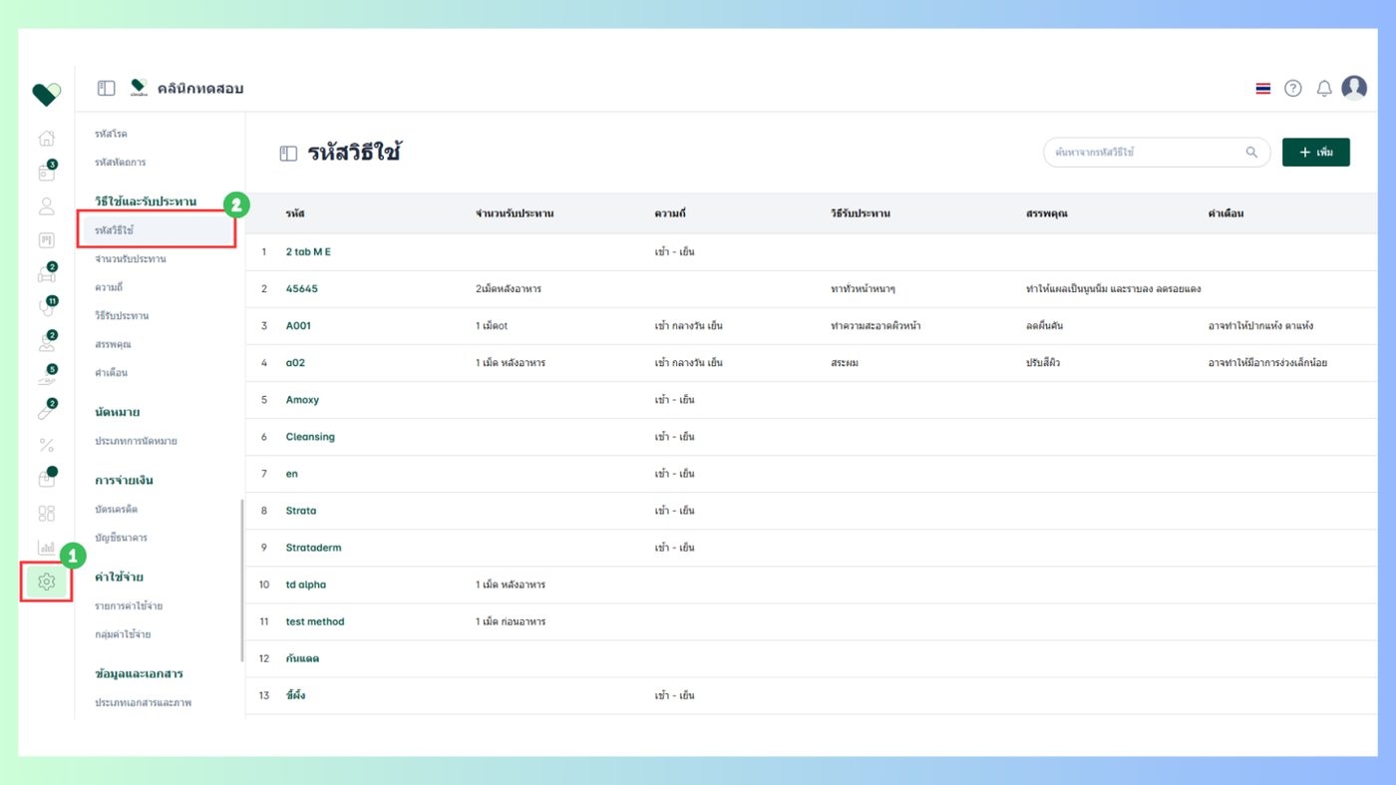The width and height of the screenshot is (1396, 785).
Task: Open the 45645 code link
Action: pos(301,289)
